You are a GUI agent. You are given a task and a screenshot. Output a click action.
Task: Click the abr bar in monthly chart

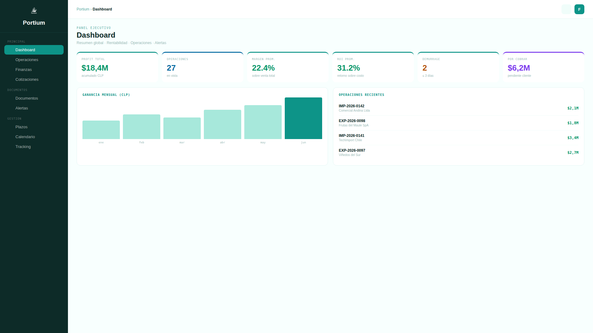pyautogui.click(x=222, y=124)
